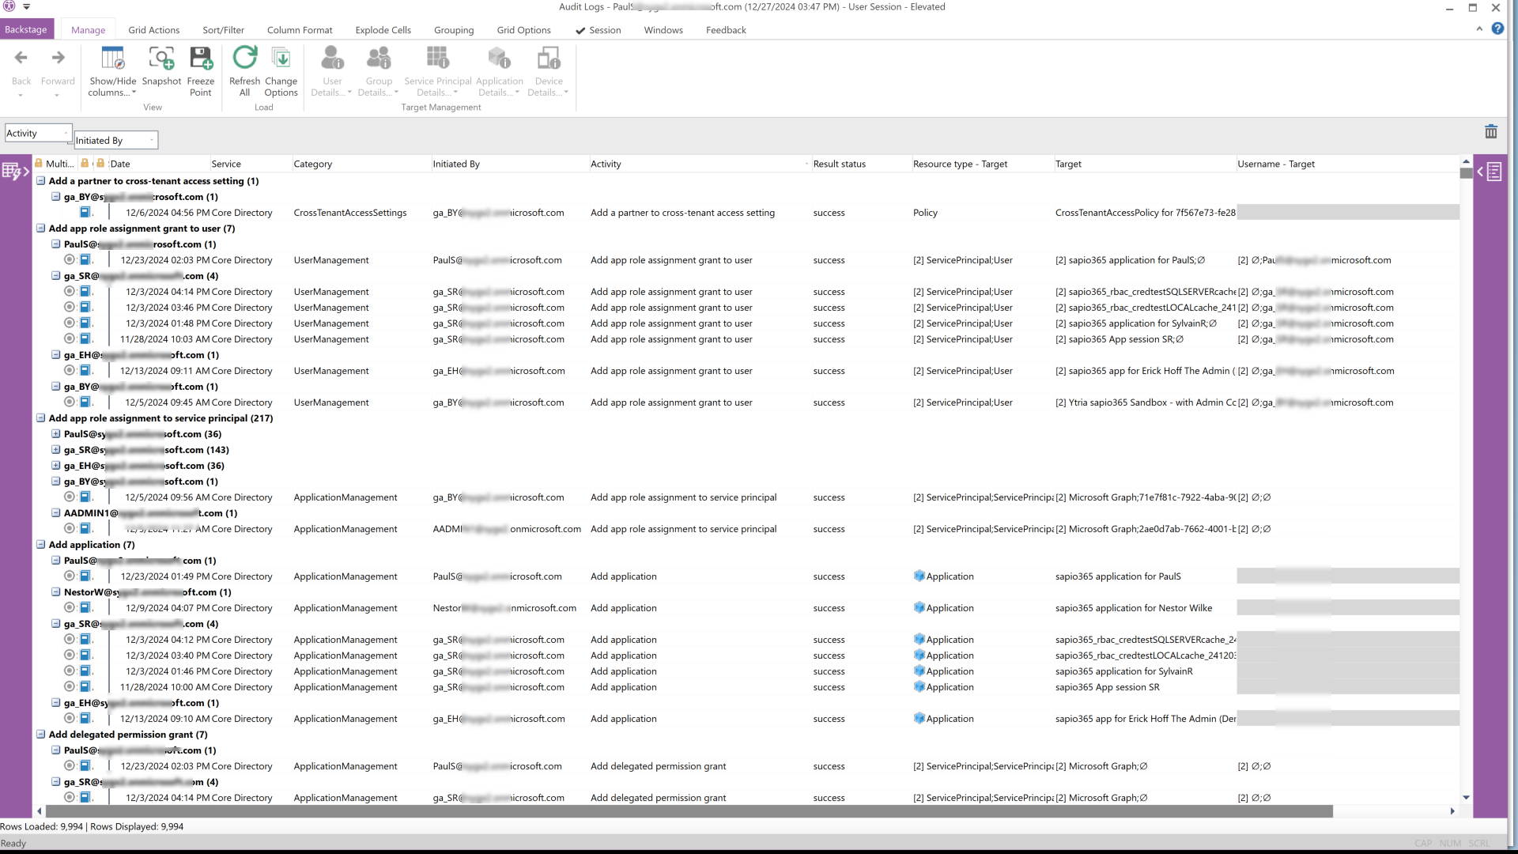
Task: Open left side grid panel icon
Action: (x=14, y=171)
